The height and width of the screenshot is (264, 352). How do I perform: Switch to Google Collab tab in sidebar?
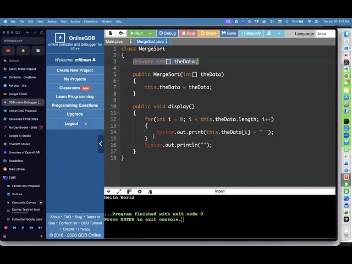pos(23,94)
